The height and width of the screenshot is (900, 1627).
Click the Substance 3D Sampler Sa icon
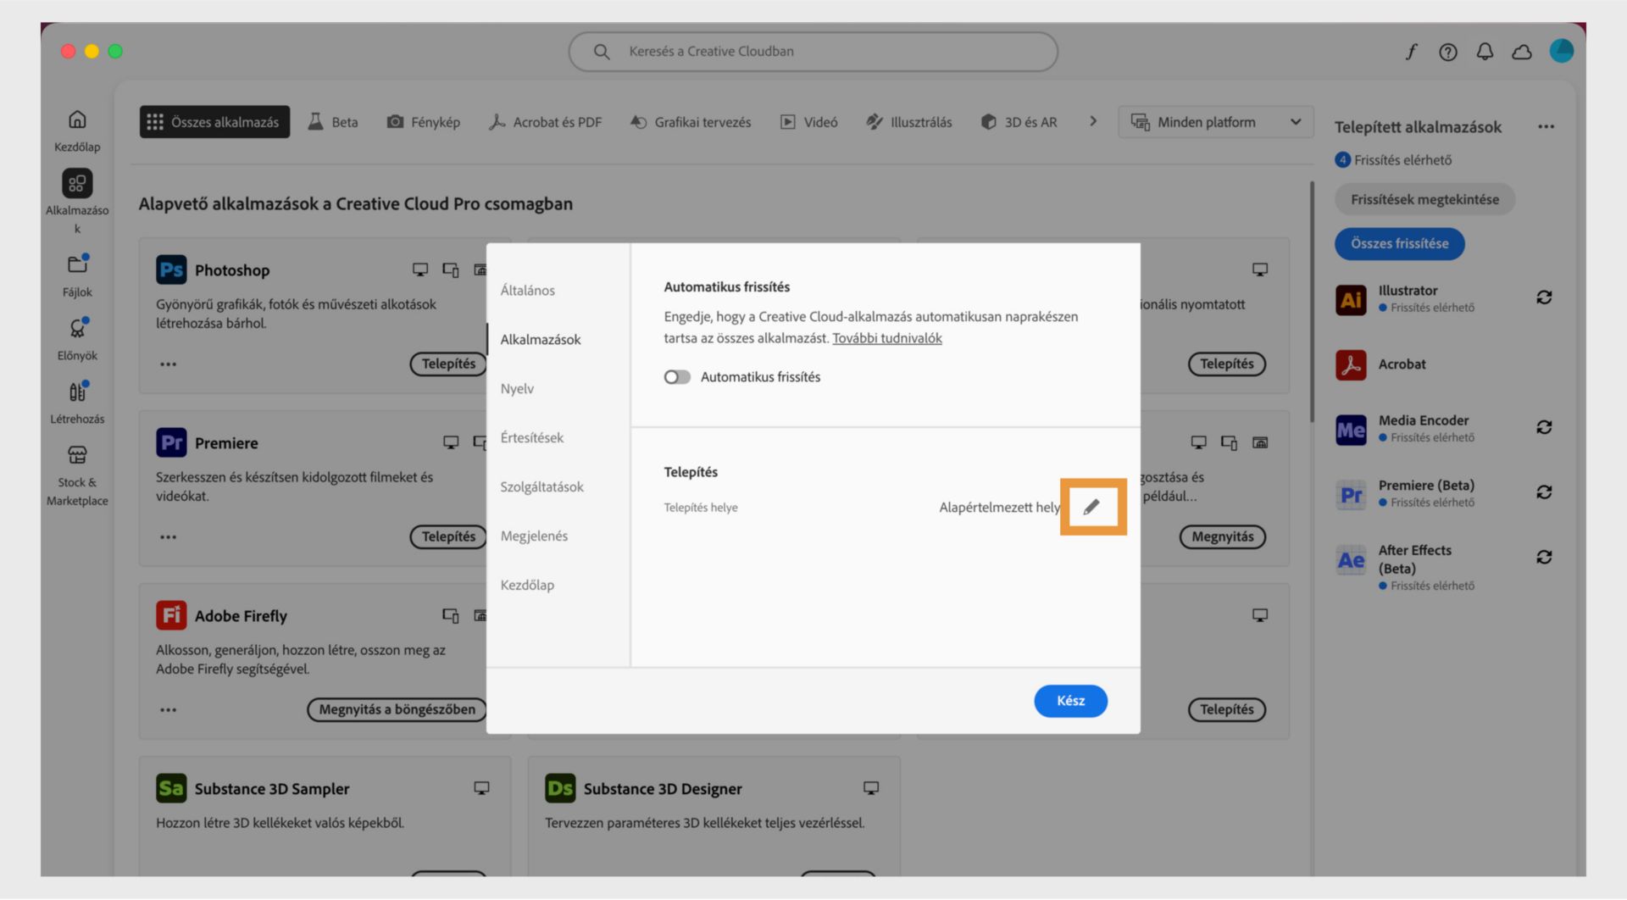(x=171, y=788)
